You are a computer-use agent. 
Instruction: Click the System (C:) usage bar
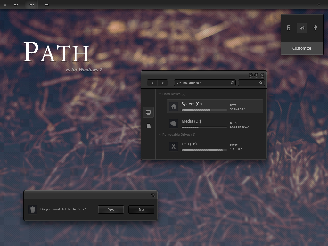204,110
